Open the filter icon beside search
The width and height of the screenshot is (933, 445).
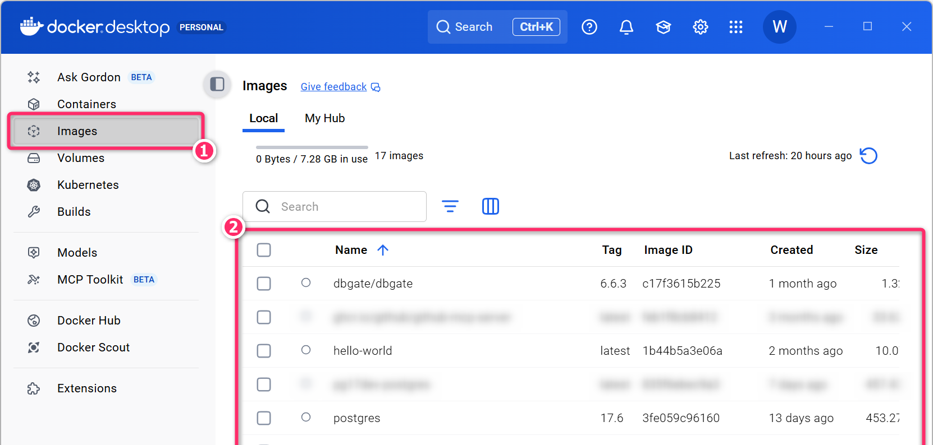point(450,206)
